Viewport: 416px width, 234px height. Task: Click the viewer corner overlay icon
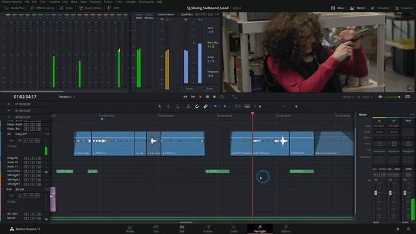410,88
